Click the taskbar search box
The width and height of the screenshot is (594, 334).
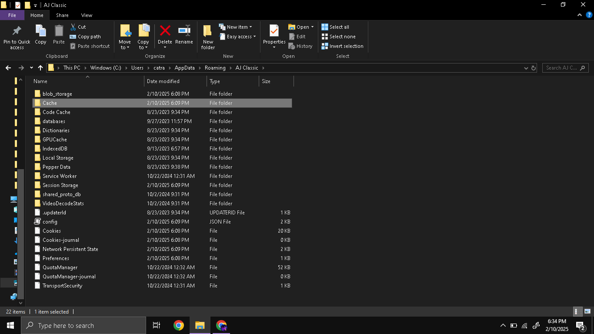pyautogui.click(x=83, y=325)
